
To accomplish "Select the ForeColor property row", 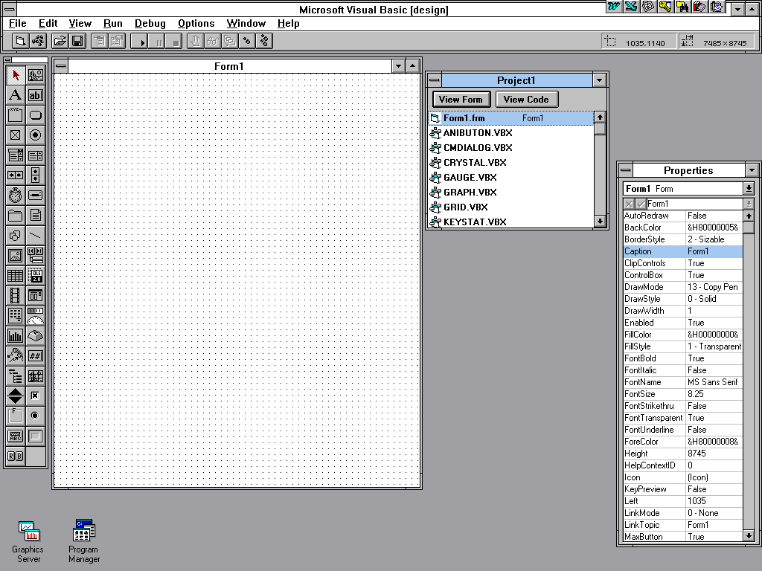I will coord(683,442).
